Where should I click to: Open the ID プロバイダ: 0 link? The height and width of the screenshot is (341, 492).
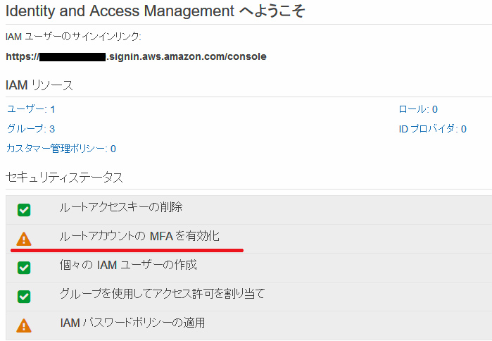[432, 129]
